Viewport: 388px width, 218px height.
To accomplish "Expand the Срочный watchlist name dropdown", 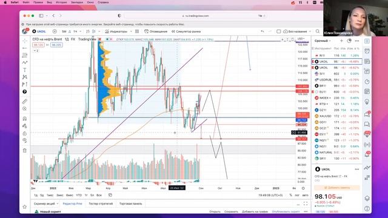I will 323,41.
